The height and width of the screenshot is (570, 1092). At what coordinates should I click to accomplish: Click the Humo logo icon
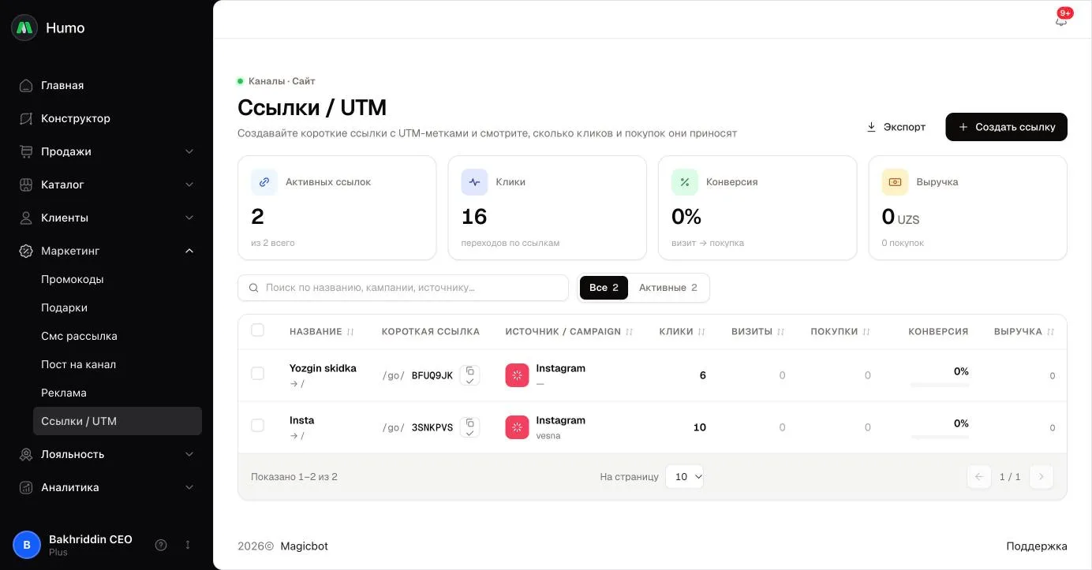click(24, 28)
